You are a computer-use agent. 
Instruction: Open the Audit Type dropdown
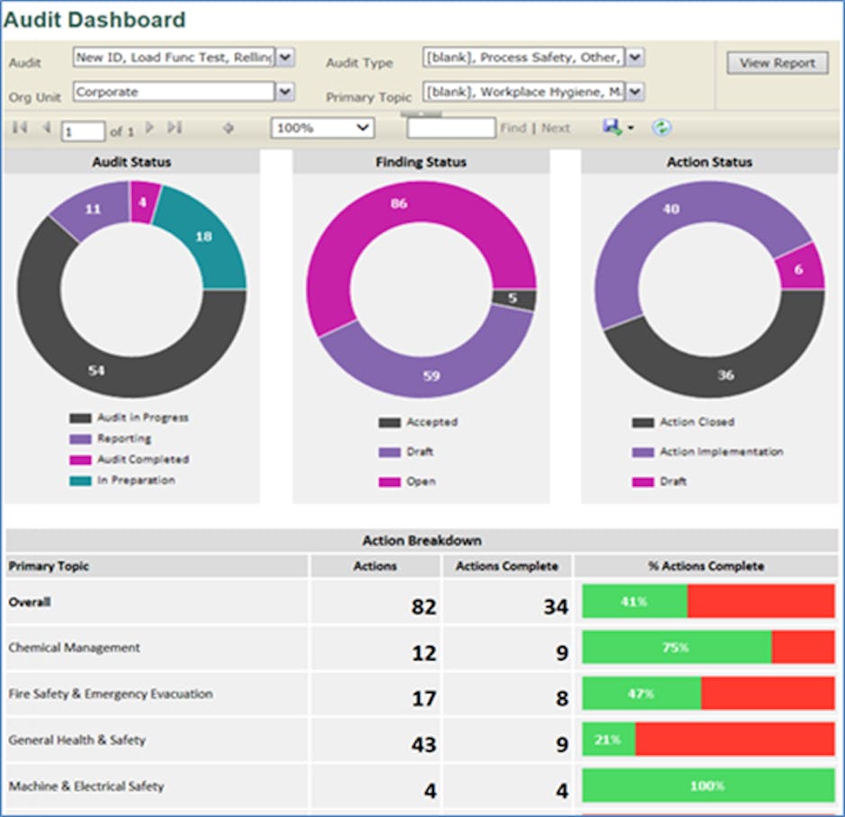635,56
